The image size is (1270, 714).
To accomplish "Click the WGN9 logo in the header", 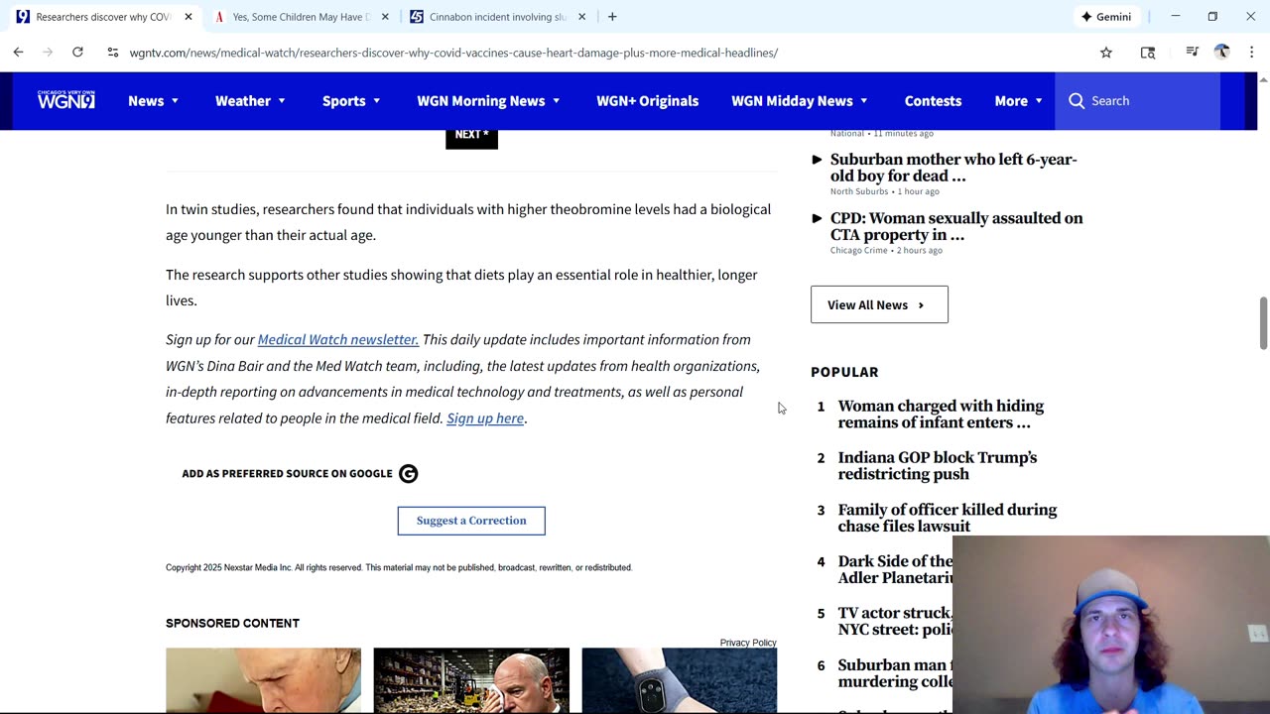I will click(65, 100).
